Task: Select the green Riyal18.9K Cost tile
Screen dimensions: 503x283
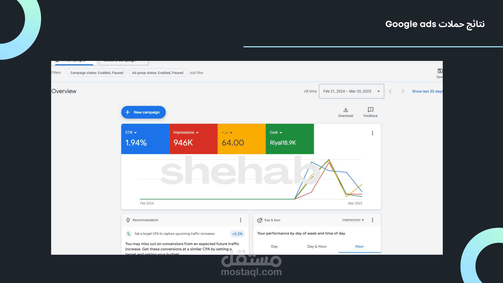Action: pyautogui.click(x=290, y=139)
